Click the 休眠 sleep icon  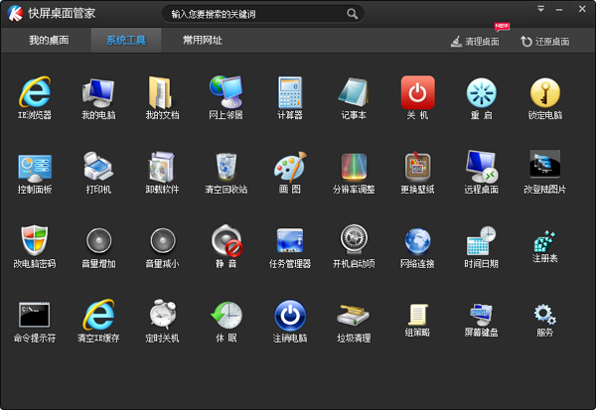[226, 315]
